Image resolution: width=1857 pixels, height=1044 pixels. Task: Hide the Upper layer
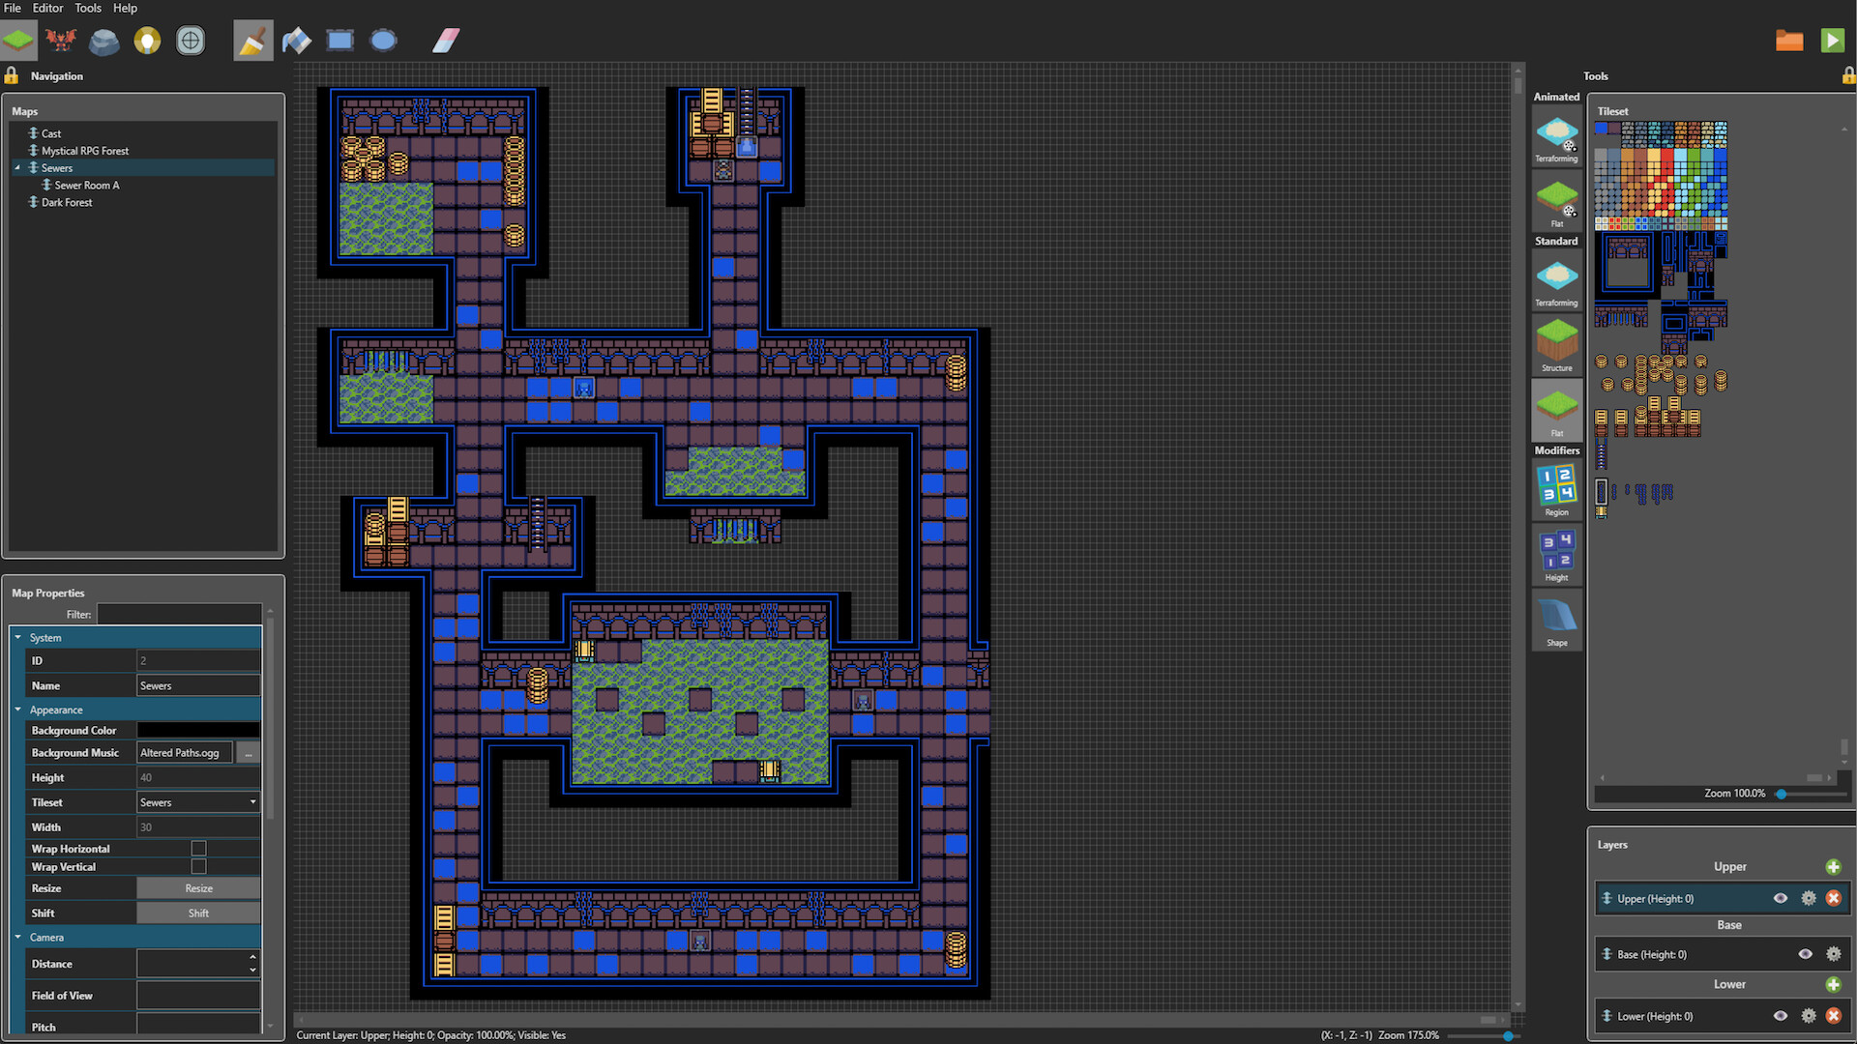point(1781,898)
